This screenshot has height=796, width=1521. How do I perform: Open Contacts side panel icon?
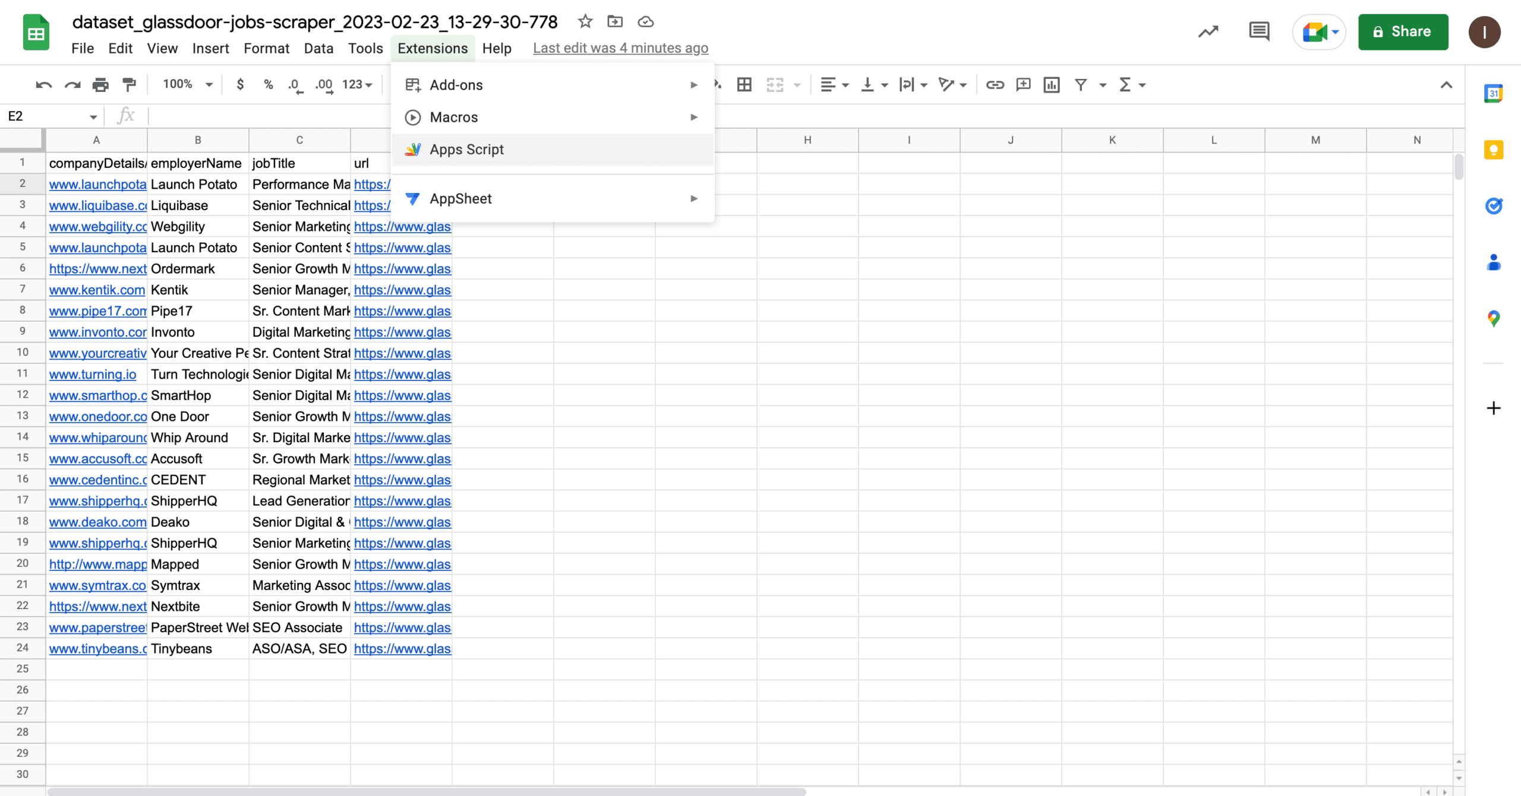tap(1494, 262)
